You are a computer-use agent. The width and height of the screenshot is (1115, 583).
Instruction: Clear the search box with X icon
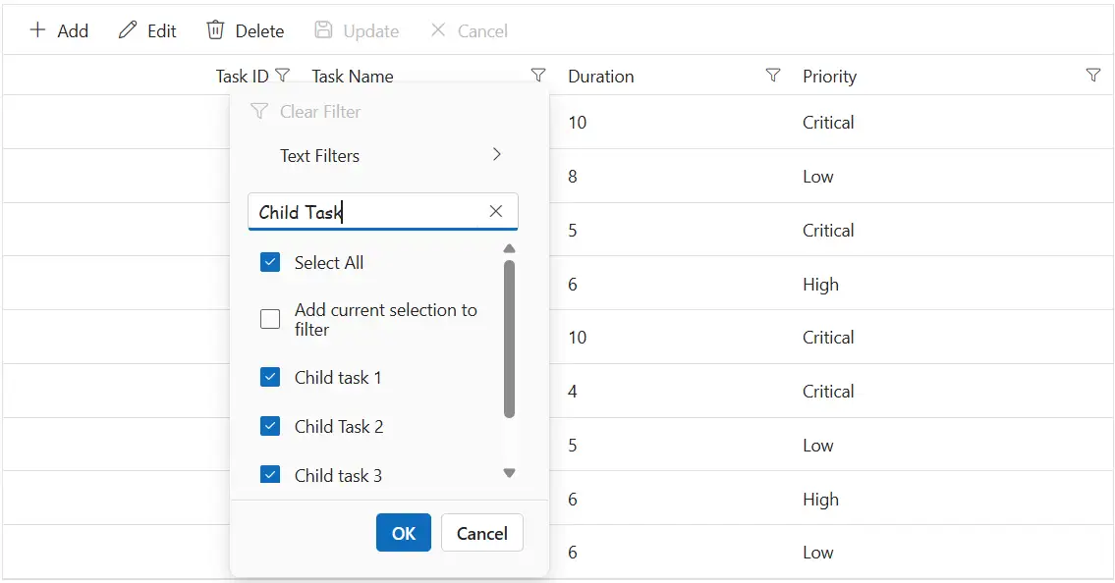496,211
